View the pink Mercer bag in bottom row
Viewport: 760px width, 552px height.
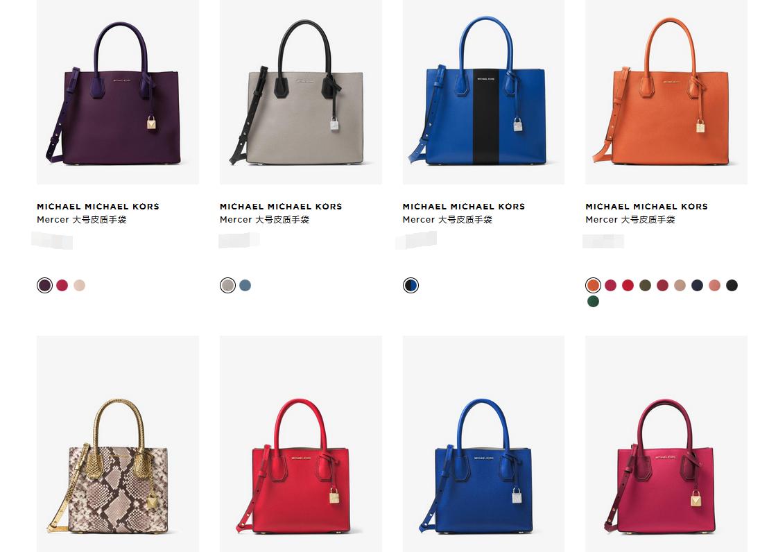pyautogui.click(x=666, y=443)
